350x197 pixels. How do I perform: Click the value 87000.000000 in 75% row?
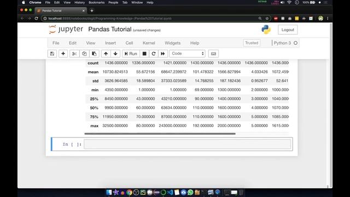(174, 117)
